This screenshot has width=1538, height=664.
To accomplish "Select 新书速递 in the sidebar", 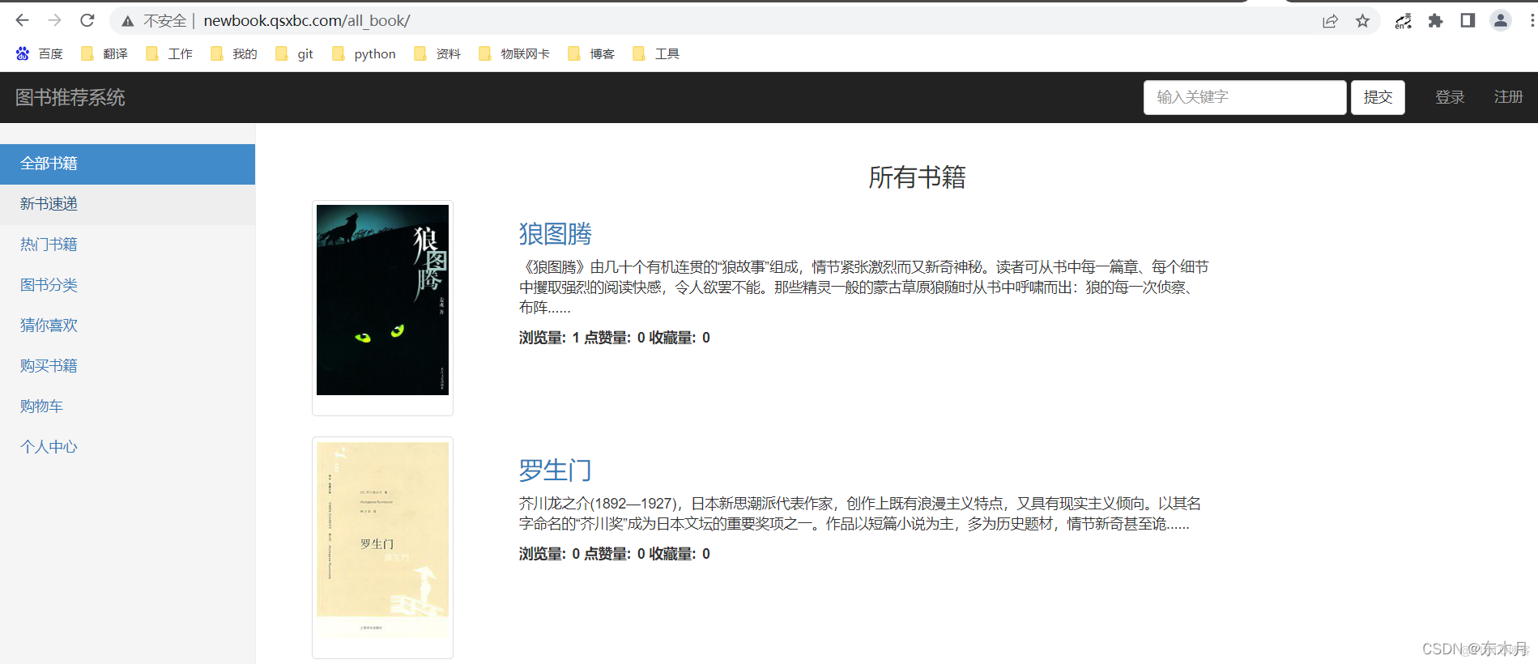I will coord(127,204).
